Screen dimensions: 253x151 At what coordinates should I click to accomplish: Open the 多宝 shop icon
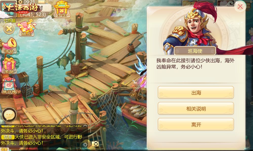pos(62,9)
